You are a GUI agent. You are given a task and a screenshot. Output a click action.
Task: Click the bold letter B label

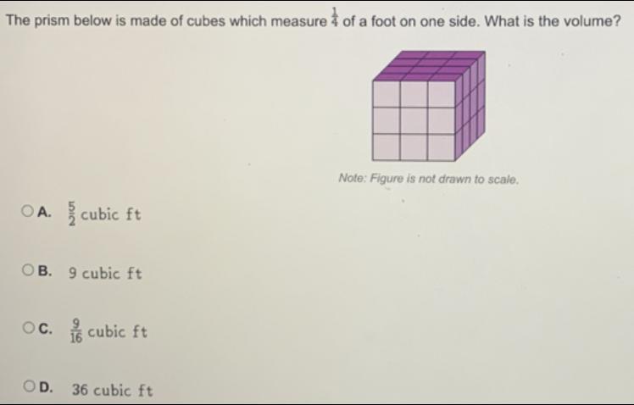click(x=45, y=270)
